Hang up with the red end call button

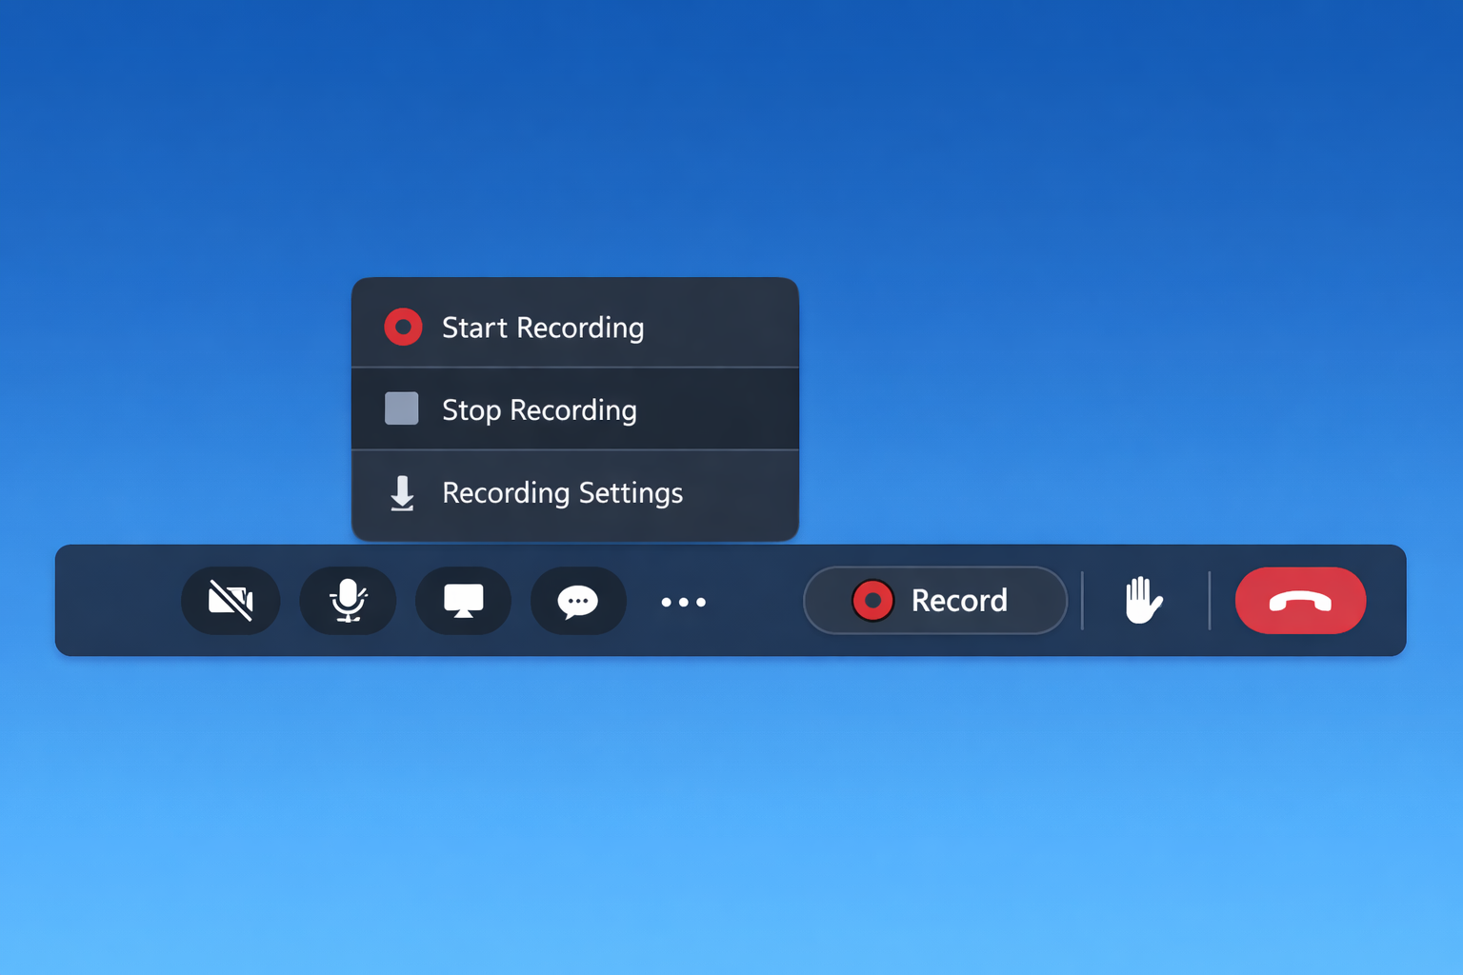pos(1300,601)
